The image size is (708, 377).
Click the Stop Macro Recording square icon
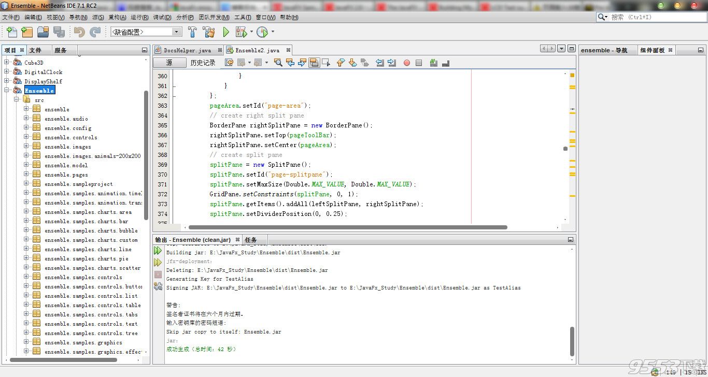419,63
